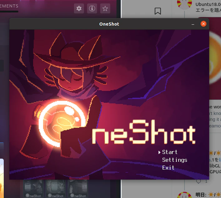
Task: Open the third OneShot trading card thumbnail
Action: point(78,189)
